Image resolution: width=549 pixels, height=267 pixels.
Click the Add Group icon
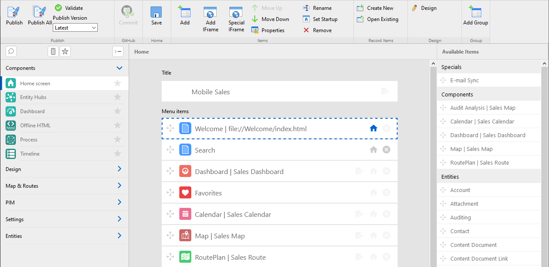coord(475,12)
